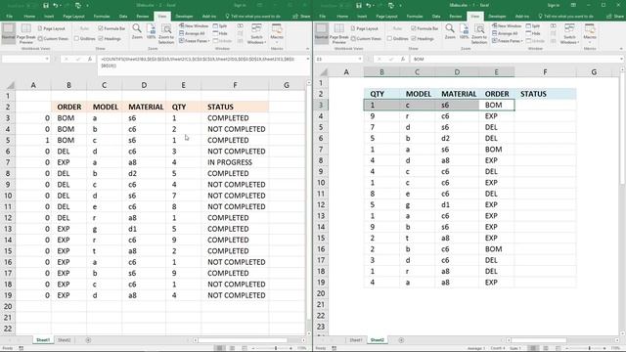Click Page Layout view in right window
The height and width of the screenshot is (352, 626).
[x=365, y=28]
